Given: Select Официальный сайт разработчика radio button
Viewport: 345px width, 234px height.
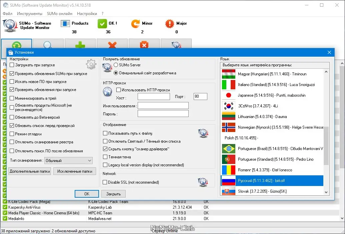Looking at the screenshot, I should tap(116, 73).
